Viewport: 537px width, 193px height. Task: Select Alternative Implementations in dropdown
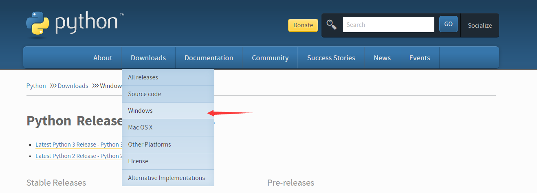coord(168,178)
